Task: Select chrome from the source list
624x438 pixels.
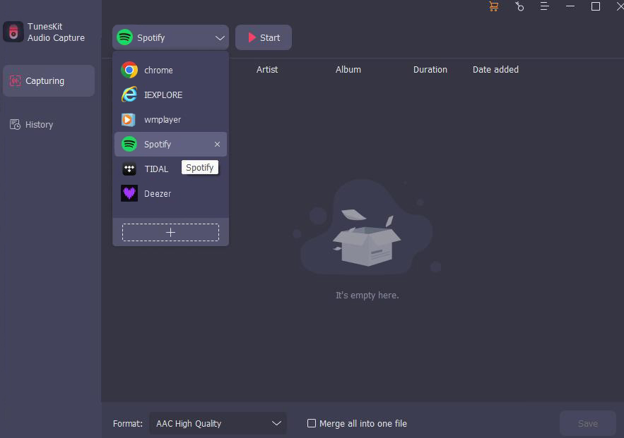Action: point(171,71)
